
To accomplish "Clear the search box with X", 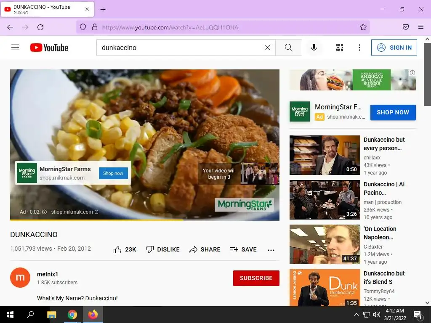I will coord(267,48).
